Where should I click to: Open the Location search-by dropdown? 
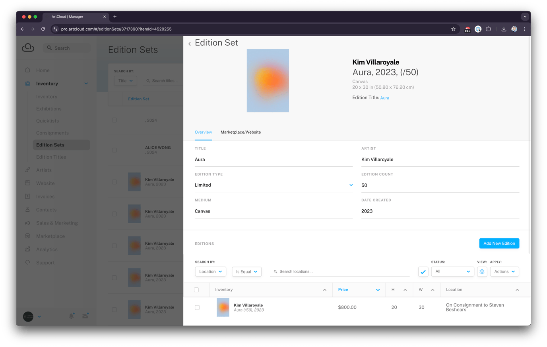tap(210, 272)
